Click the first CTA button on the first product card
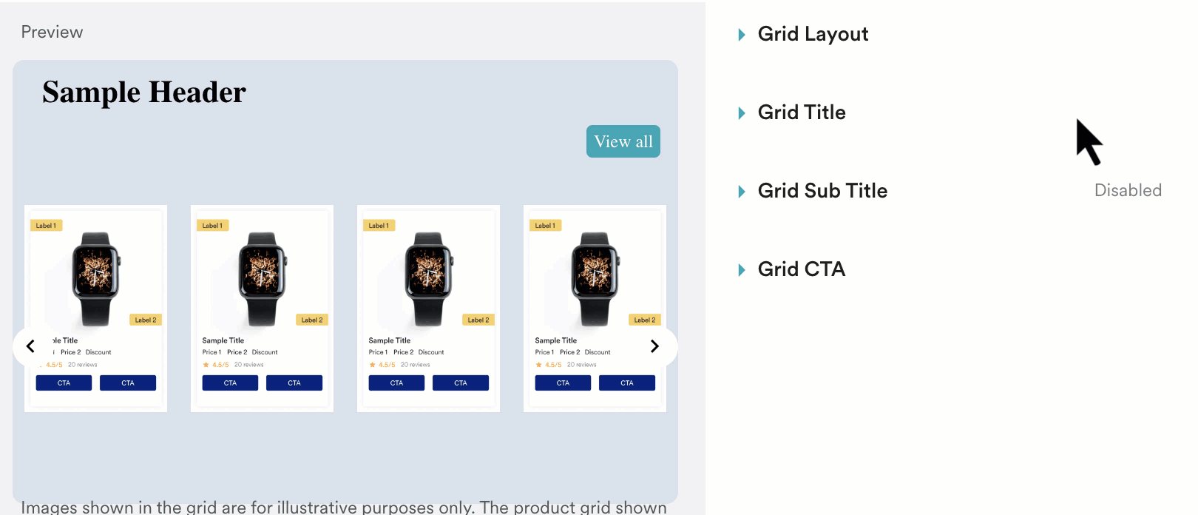 point(64,383)
